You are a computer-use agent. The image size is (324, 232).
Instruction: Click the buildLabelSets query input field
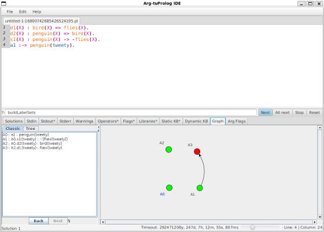point(131,113)
